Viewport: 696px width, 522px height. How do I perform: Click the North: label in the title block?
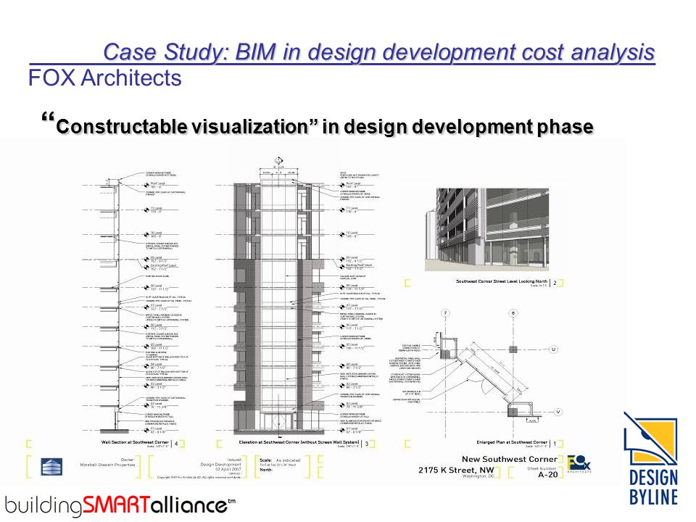[266, 470]
